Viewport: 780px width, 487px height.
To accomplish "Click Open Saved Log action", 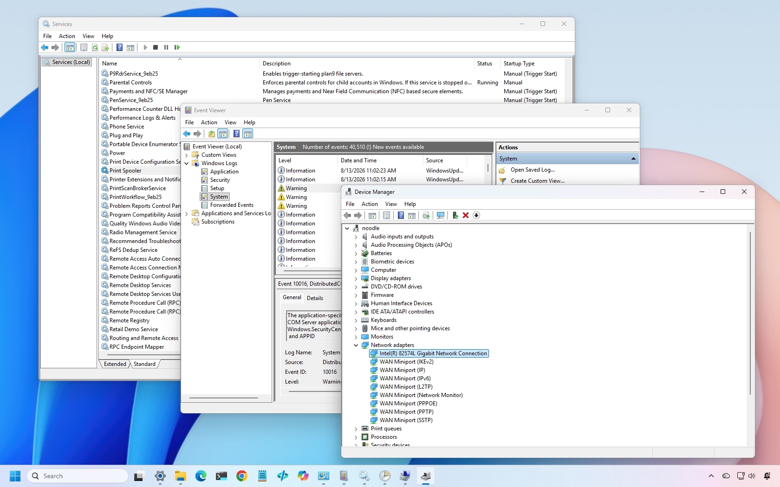I will [x=533, y=170].
